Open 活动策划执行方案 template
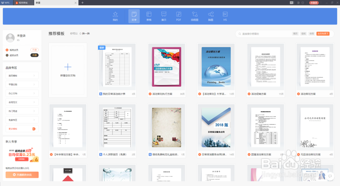 (167, 70)
